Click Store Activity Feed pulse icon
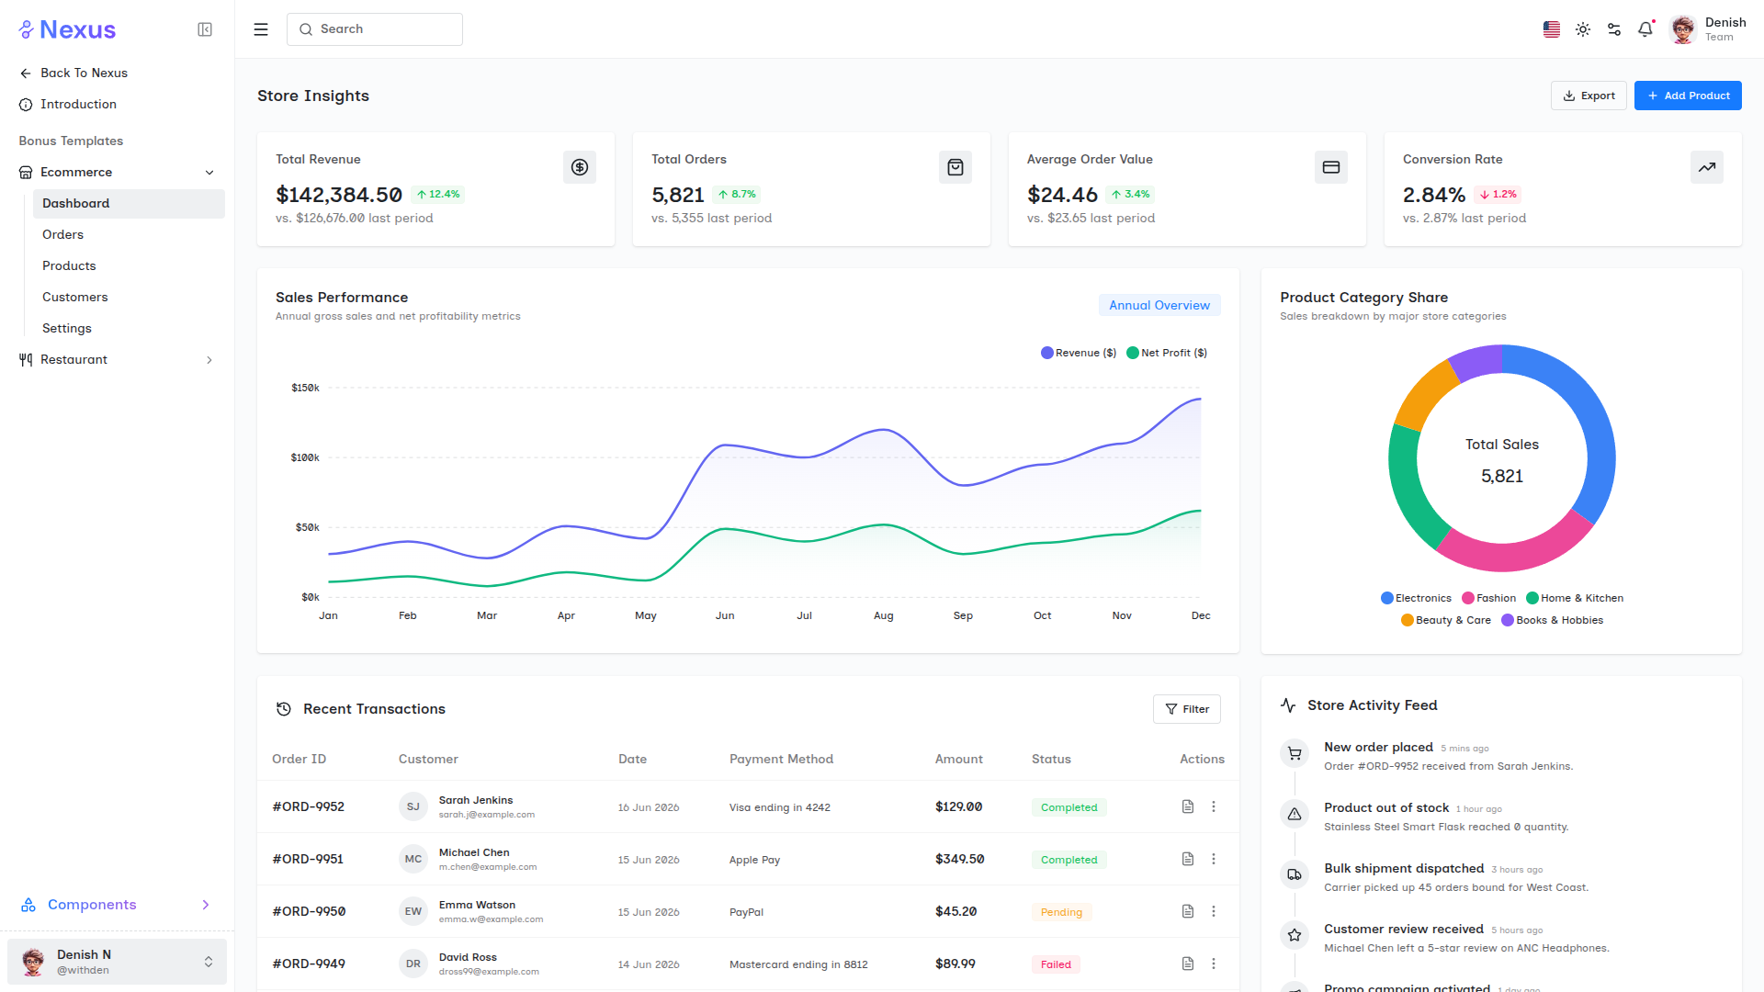This screenshot has height=992, width=1764. coord(1288,705)
